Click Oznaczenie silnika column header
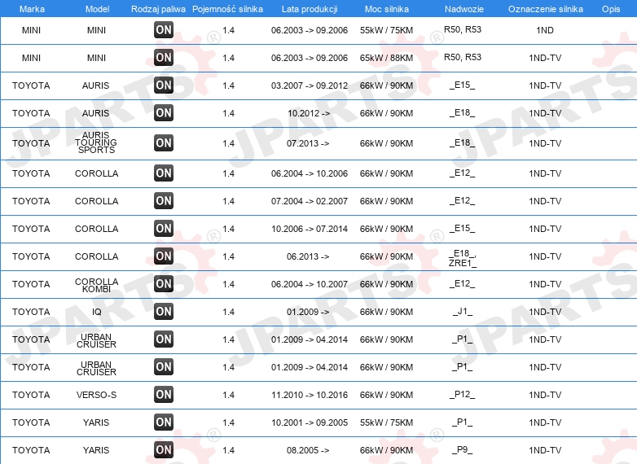The height and width of the screenshot is (464, 637). (x=545, y=9)
